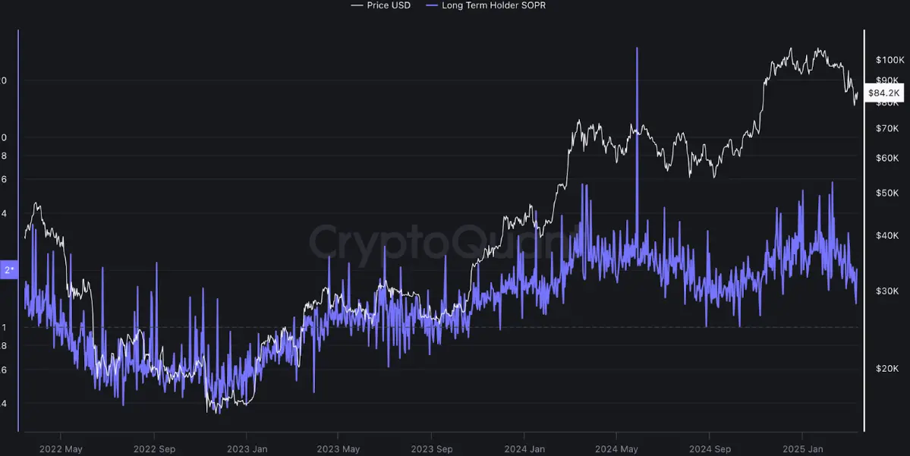910x456 pixels.
Task: Click the $30K label on the price axis
Action: [886, 291]
